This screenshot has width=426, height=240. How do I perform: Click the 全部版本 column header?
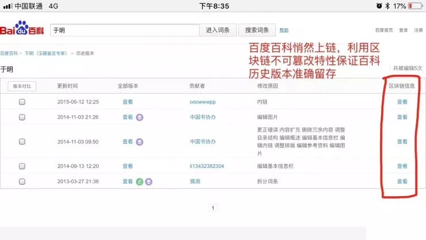(x=128, y=86)
